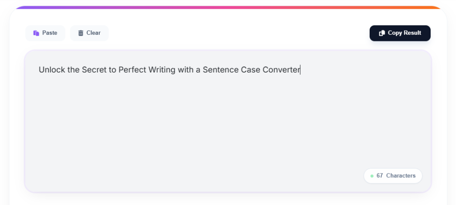The height and width of the screenshot is (205, 456).
Task: Click the word "Secret" in the text
Action: click(x=94, y=70)
